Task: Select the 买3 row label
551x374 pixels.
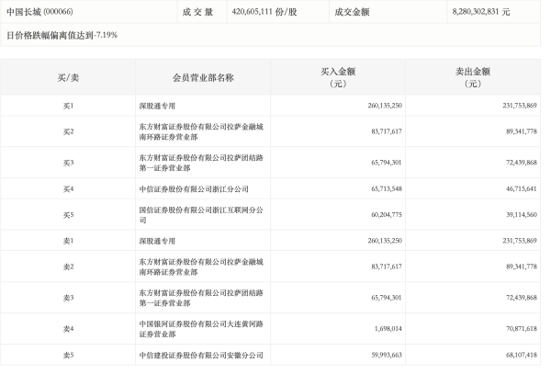Action: click(68, 163)
